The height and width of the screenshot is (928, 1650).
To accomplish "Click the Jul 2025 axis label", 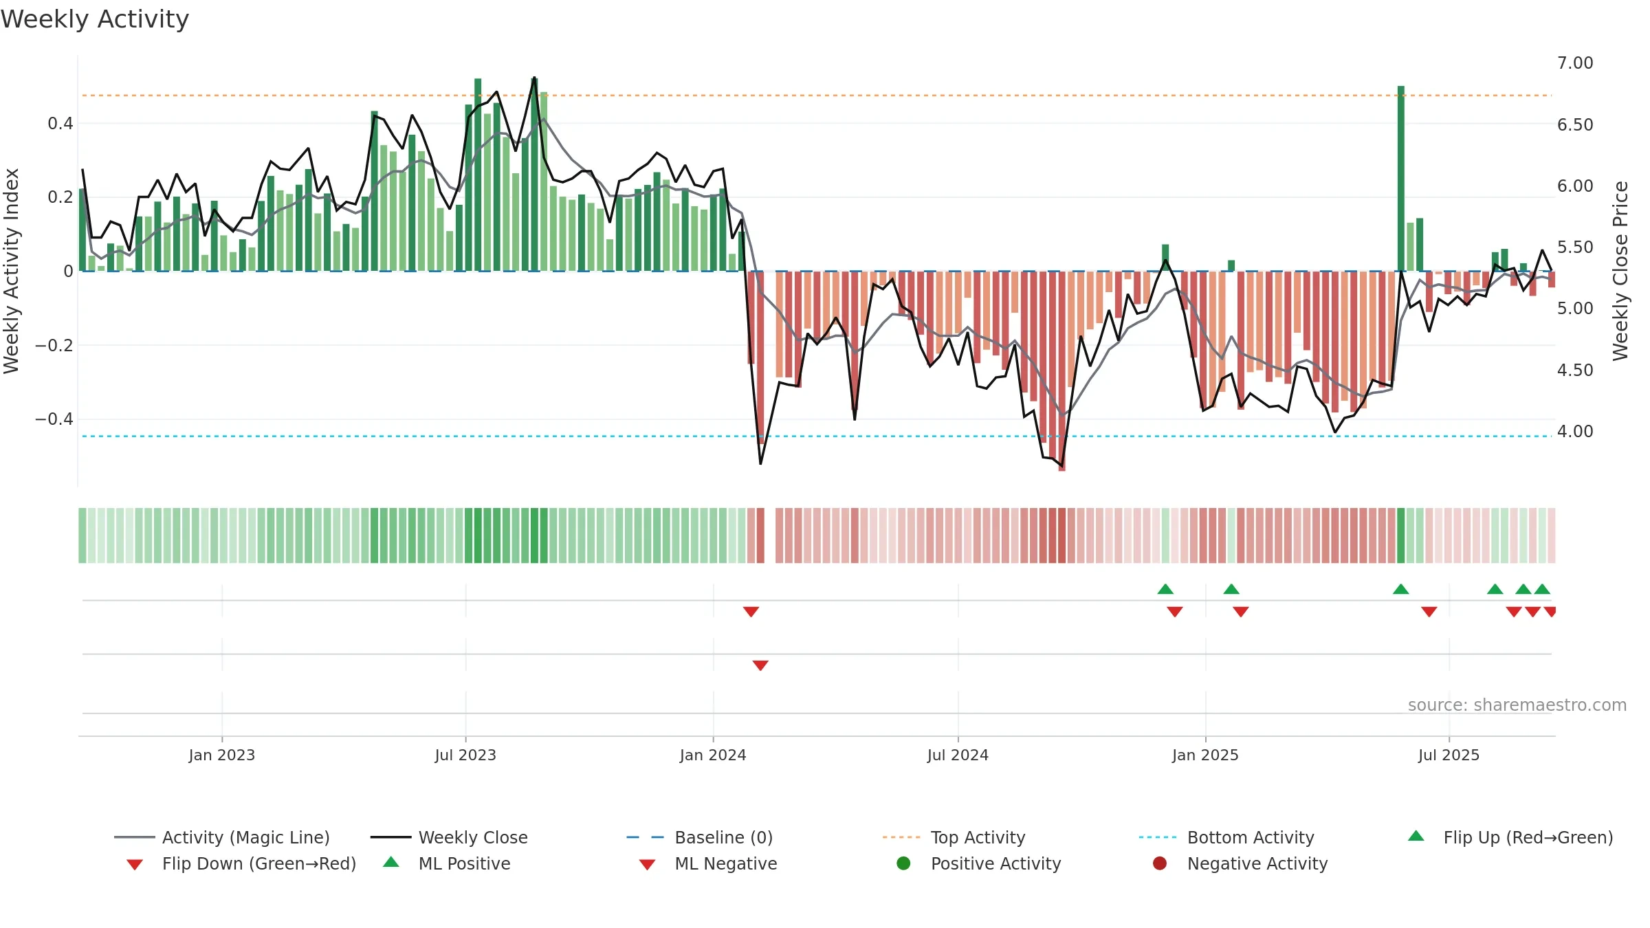I will click(1449, 755).
